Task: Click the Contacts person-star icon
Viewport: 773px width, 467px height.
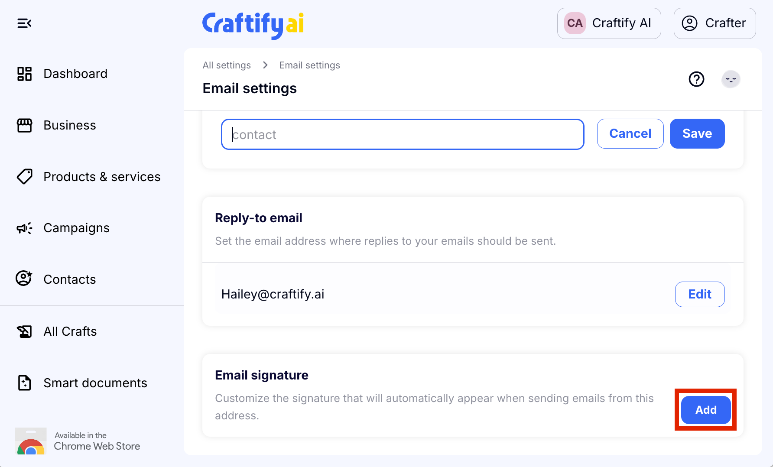Action: coord(24,278)
